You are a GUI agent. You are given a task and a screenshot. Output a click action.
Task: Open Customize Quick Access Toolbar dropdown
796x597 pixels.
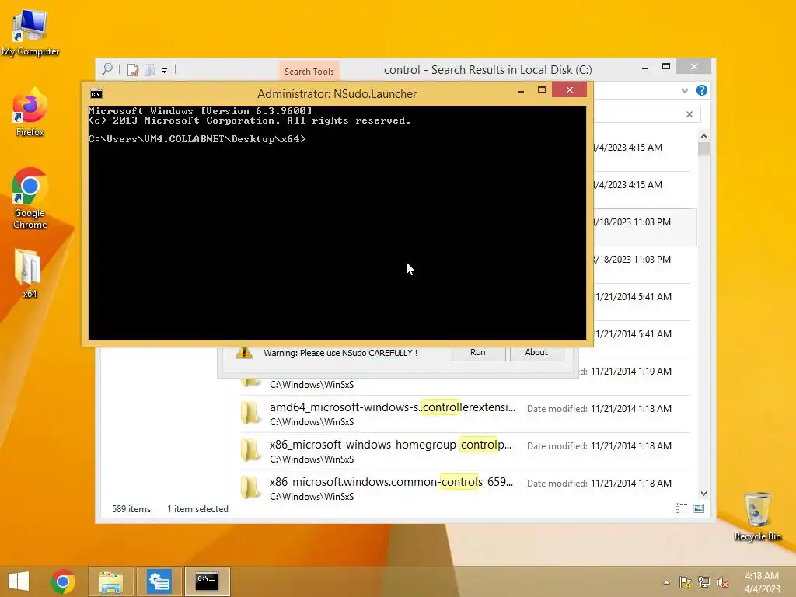click(x=165, y=71)
